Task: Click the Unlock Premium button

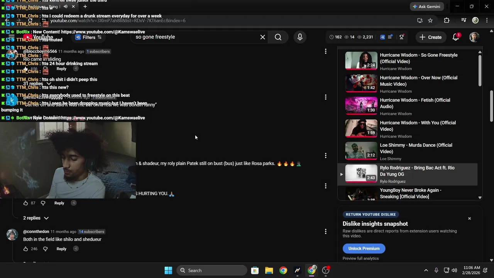Action: coord(364,249)
